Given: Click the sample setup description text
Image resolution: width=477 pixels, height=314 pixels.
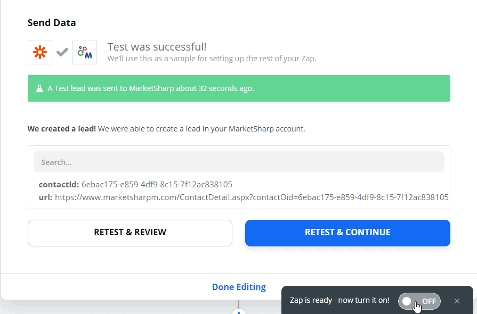Looking at the screenshot, I should pyautogui.click(x=212, y=59).
